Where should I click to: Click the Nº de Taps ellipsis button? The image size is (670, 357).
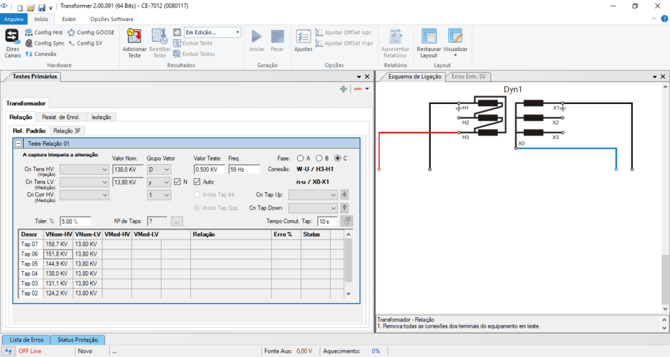177,221
